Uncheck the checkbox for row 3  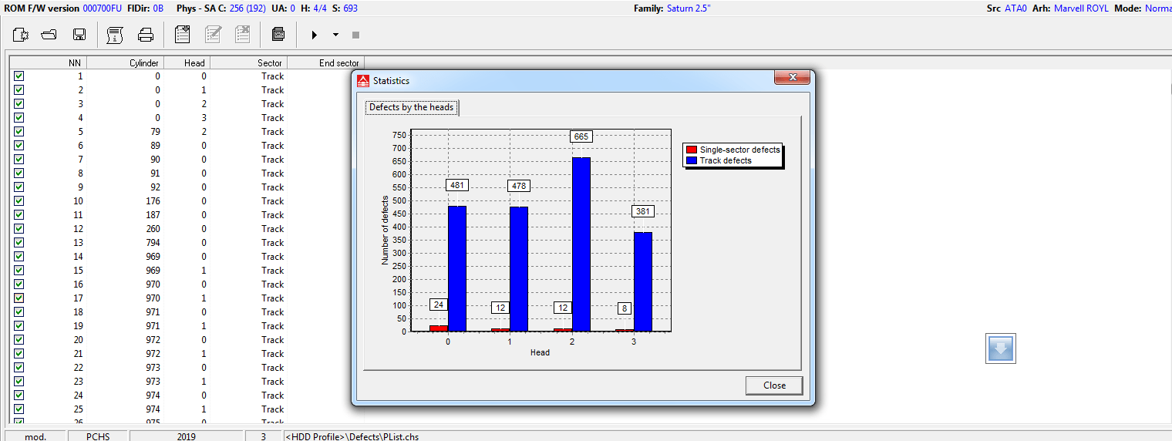[19, 104]
